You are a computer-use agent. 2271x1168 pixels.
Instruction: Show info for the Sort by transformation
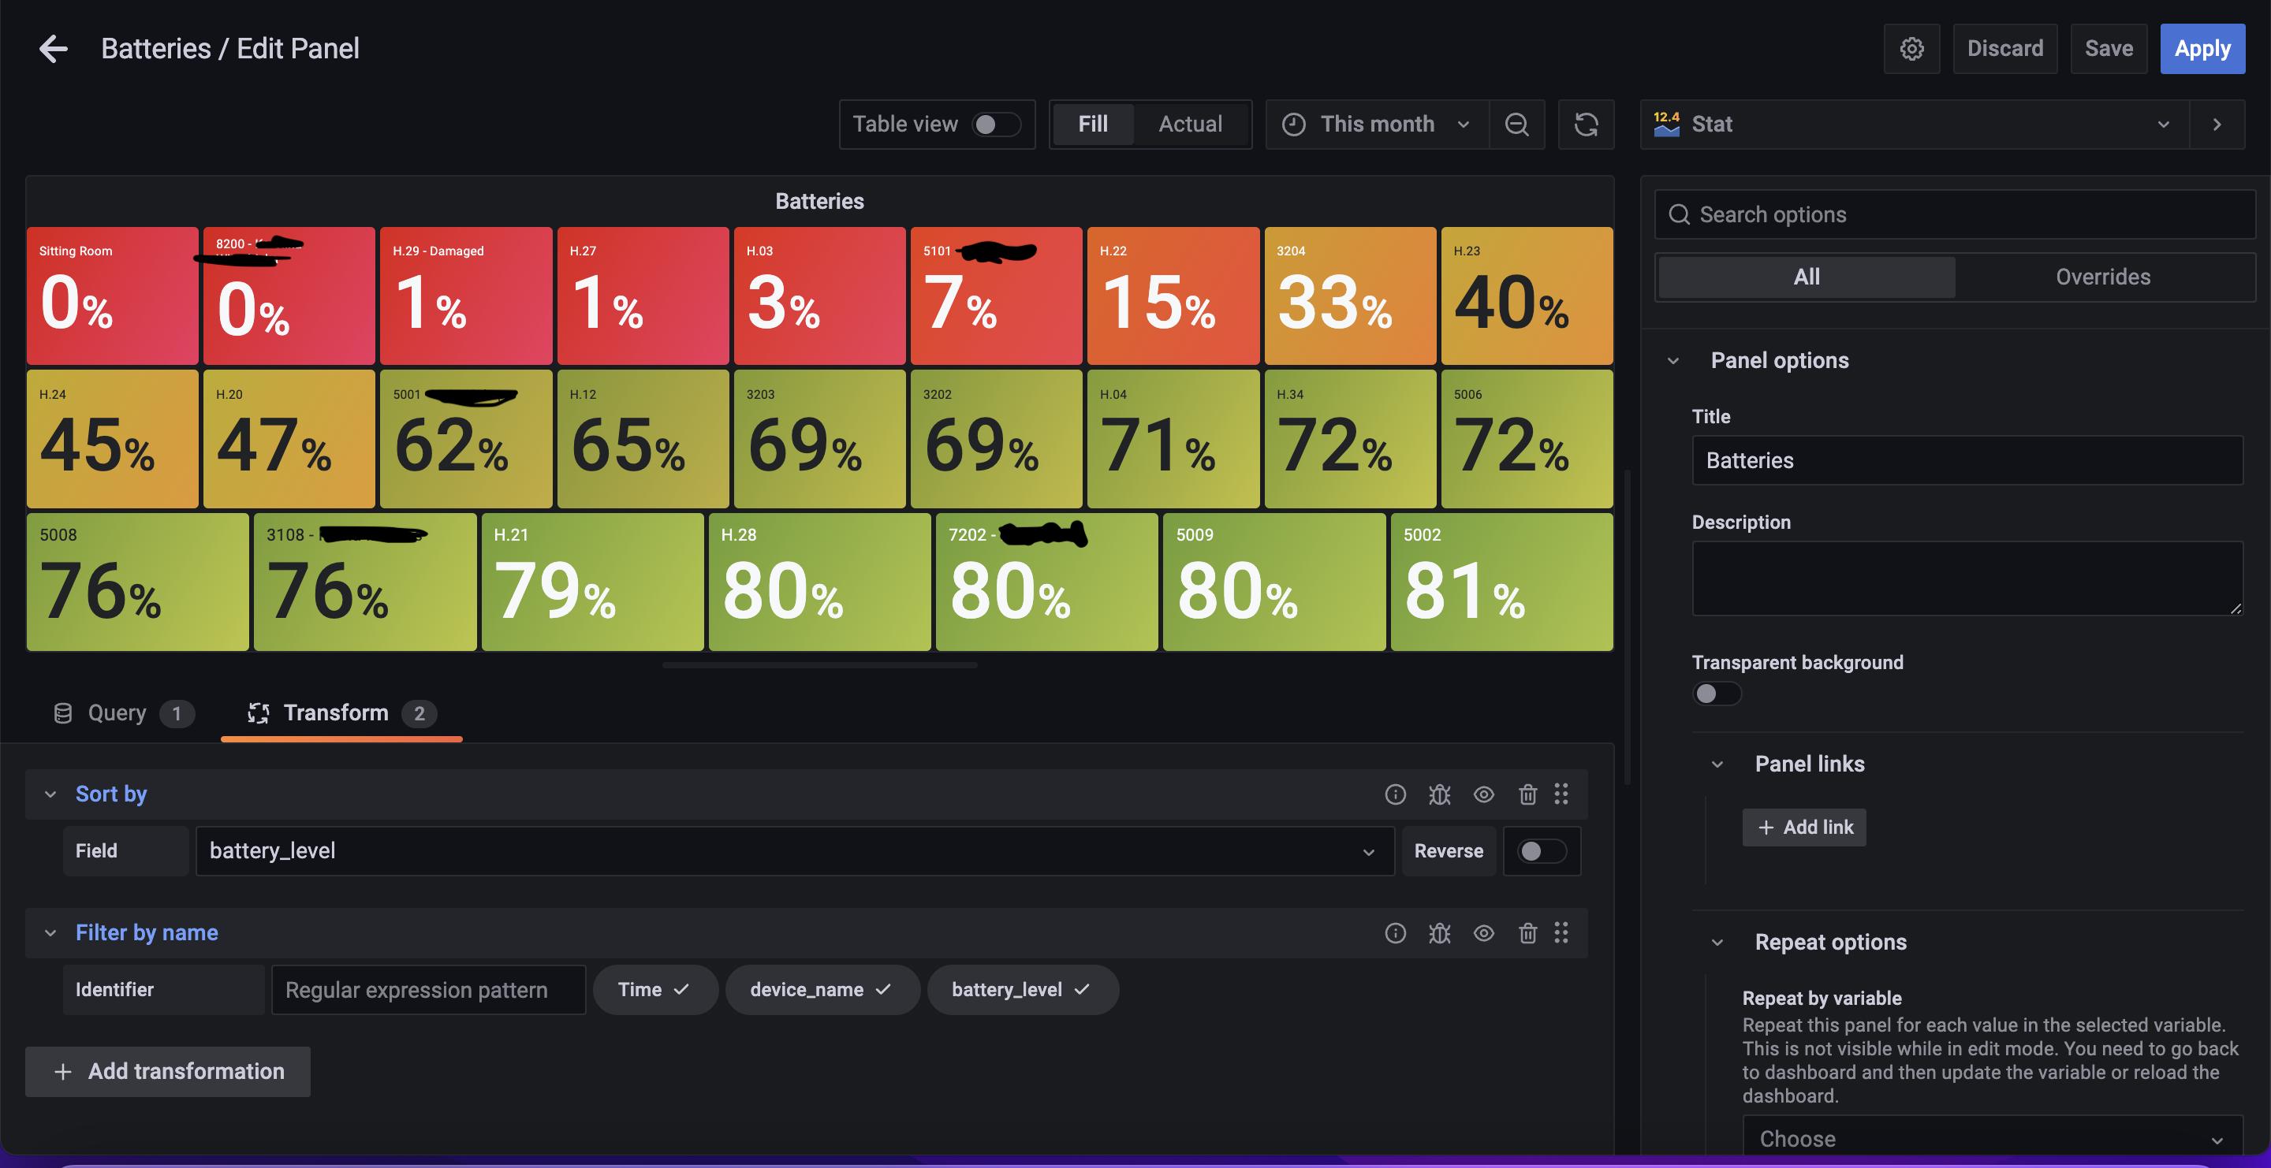(1395, 794)
